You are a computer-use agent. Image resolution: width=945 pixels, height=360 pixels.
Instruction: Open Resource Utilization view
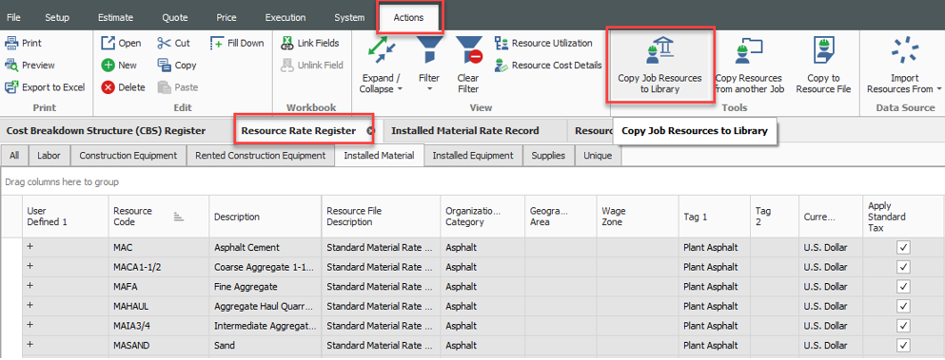pyautogui.click(x=543, y=44)
